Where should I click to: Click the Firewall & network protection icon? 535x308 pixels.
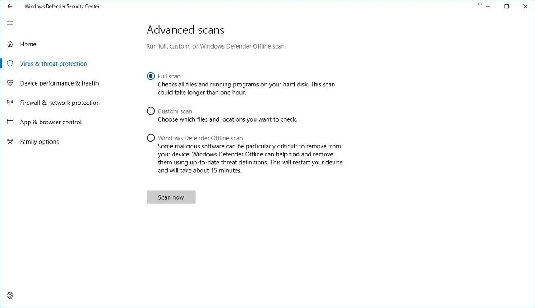[10, 103]
